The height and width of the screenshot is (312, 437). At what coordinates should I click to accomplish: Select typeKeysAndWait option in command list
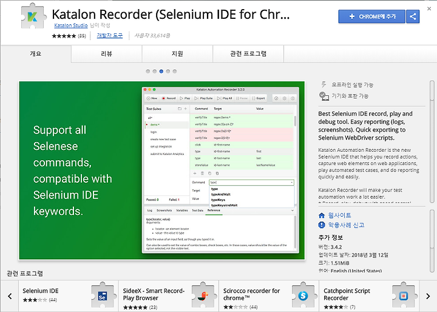coord(225,205)
